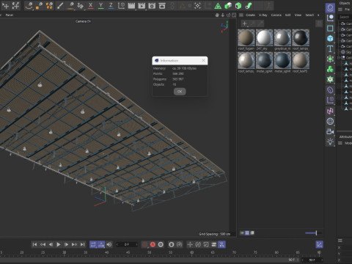The image size is (352, 264).
Task: Select the roof_fugam brown material thumbnail
Action: coord(246,38)
